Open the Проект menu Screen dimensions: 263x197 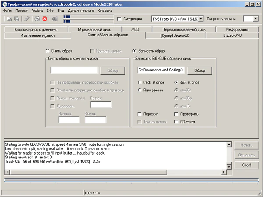(x=21, y=10)
